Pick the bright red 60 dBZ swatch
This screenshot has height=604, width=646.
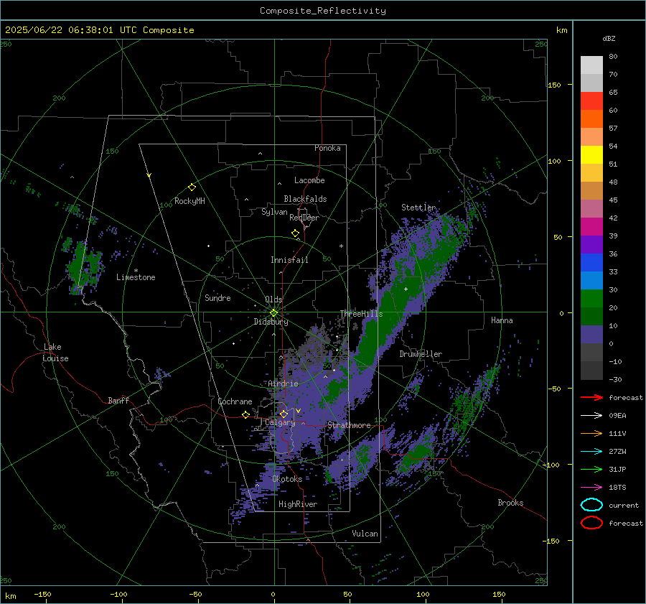[591, 101]
